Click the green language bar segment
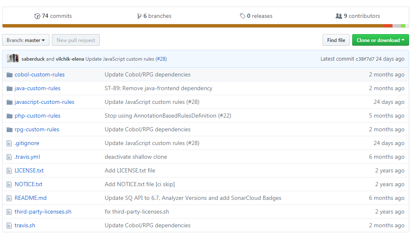 coord(403,26)
